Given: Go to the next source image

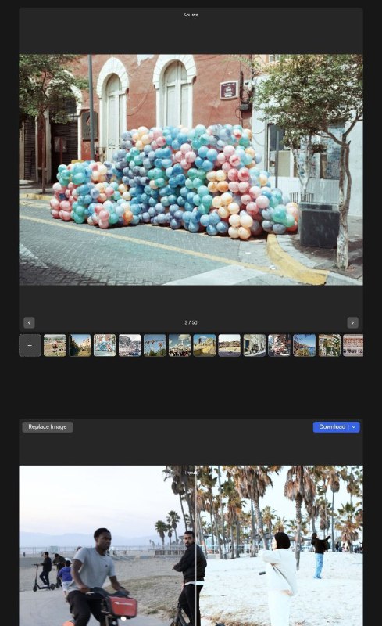Looking at the screenshot, I should tap(352, 322).
